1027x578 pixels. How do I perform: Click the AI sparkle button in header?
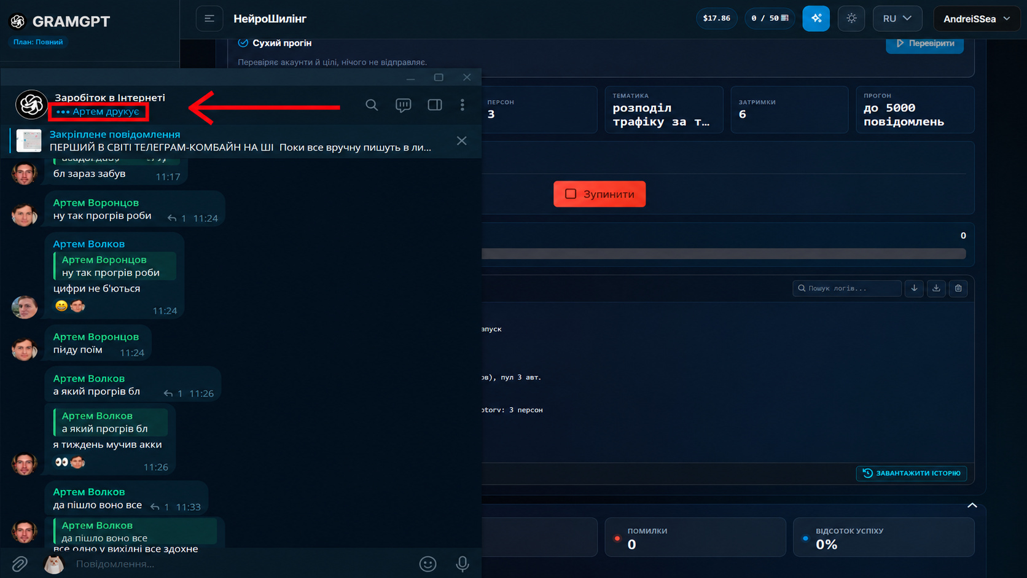pos(816,18)
